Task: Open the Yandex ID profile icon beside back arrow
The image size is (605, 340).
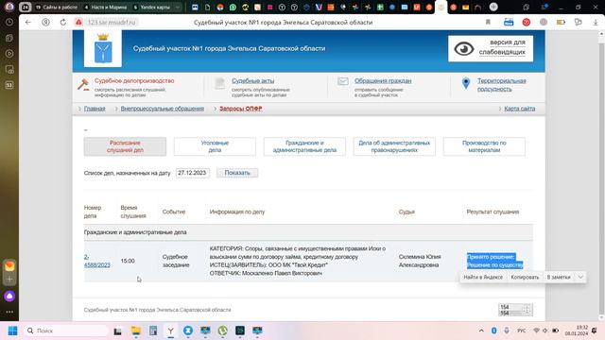Action: coord(45,23)
